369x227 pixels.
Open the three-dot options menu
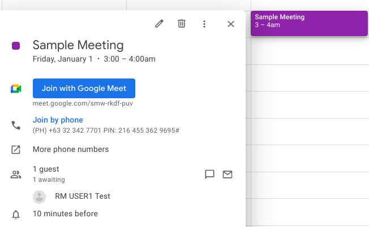(x=204, y=24)
